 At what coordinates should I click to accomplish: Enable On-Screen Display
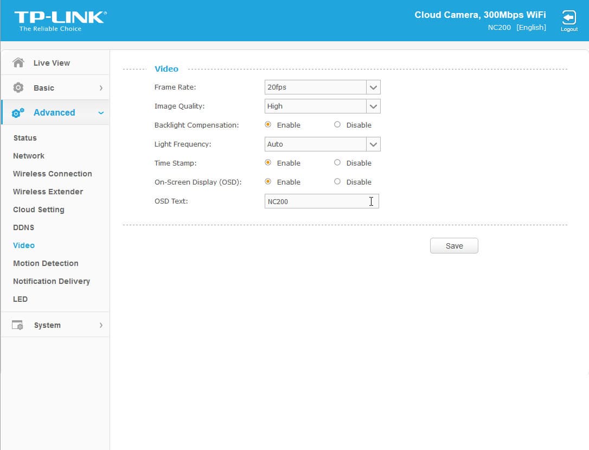click(x=268, y=182)
